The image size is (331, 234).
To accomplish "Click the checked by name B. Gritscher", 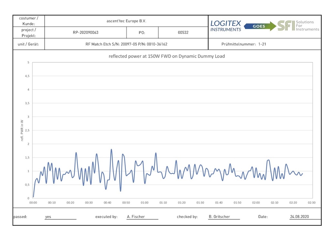I will [219, 217].
